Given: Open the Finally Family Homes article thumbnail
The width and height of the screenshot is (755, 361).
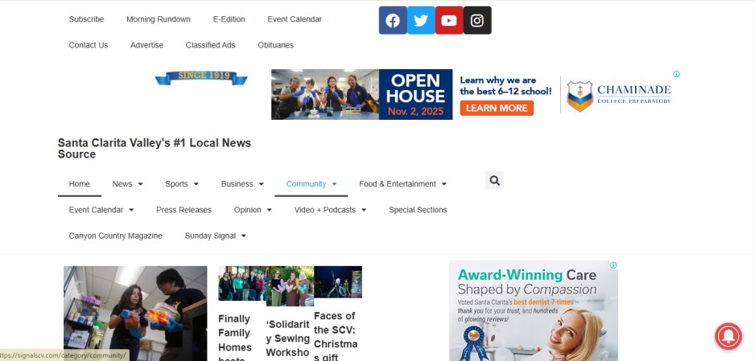Looking at the screenshot, I should click(x=241, y=283).
